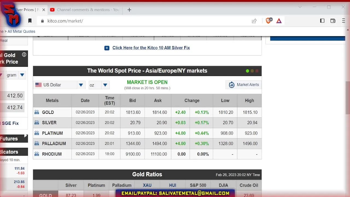
Task: Click palladium low value 1328.00
Action: point(226,144)
